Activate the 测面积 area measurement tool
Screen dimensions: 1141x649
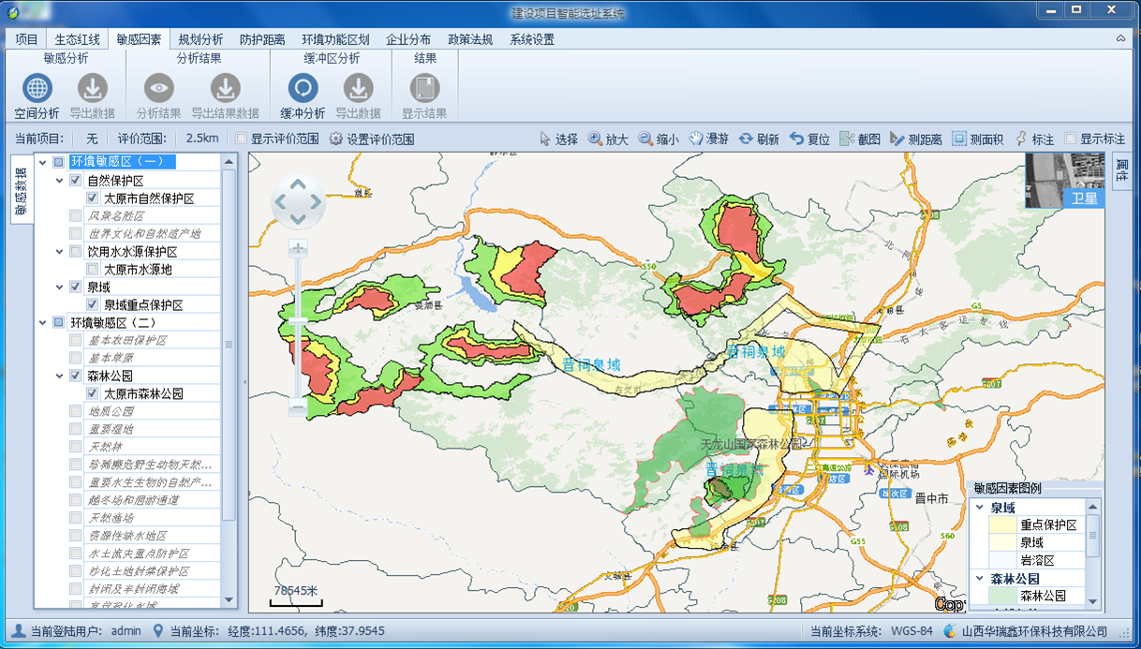point(977,139)
